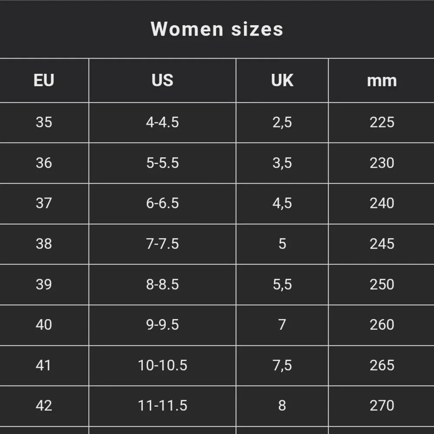The width and height of the screenshot is (434, 434).
Task: Click the 270 mm cell
Action: pyautogui.click(x=381, y=406)
